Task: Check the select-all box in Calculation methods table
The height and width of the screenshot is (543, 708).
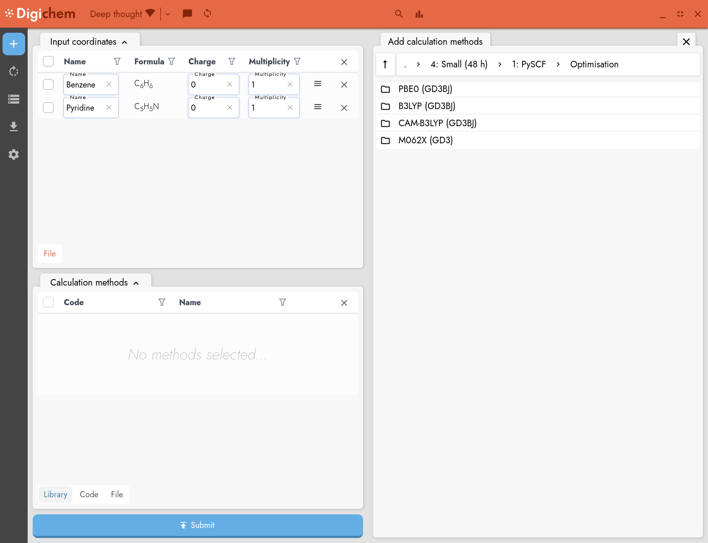Action: pos(48,302)
